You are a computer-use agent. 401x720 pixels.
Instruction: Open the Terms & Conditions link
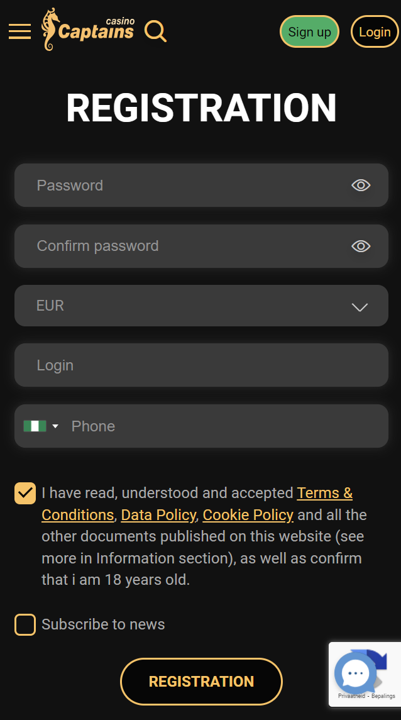(324, 493)
